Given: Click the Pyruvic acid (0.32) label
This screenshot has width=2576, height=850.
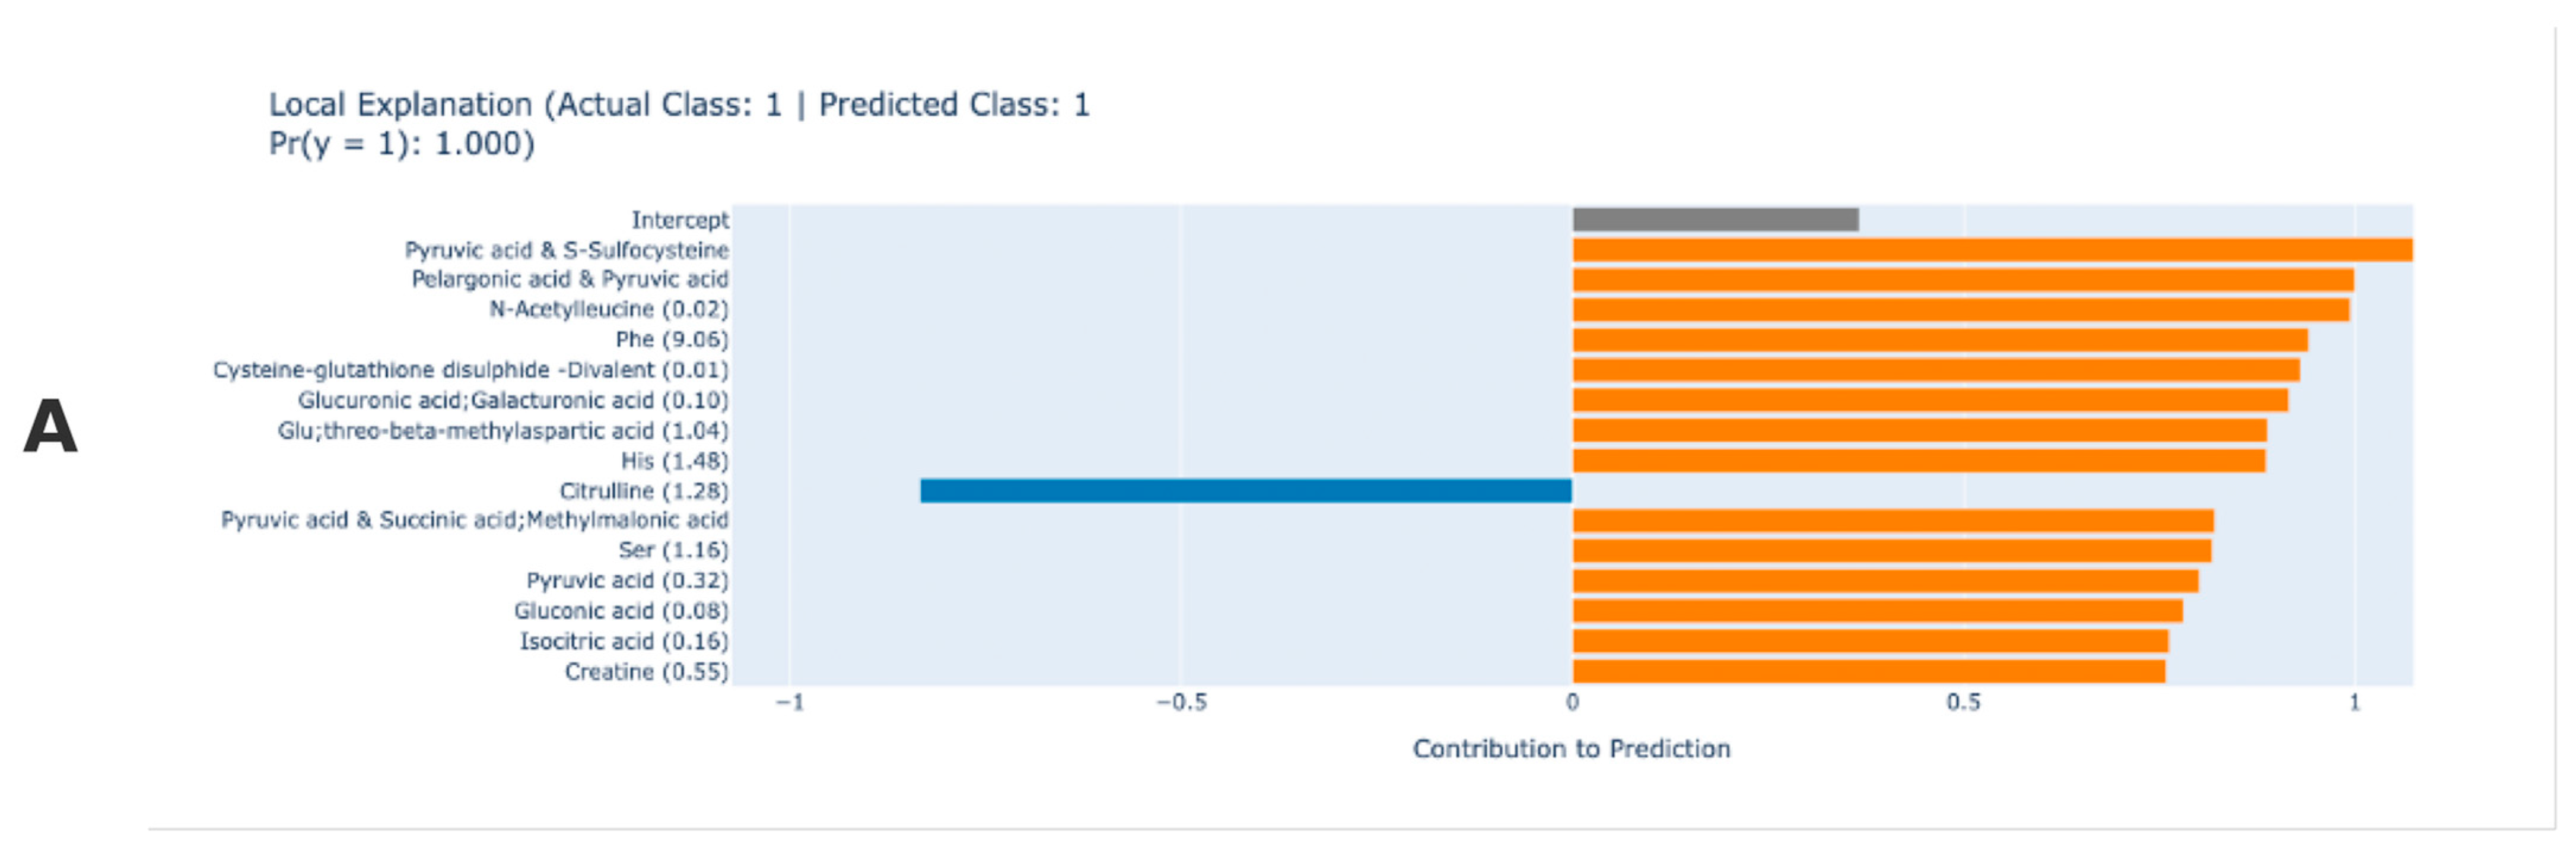Looking at the screenshot, I should click(627, 581).
